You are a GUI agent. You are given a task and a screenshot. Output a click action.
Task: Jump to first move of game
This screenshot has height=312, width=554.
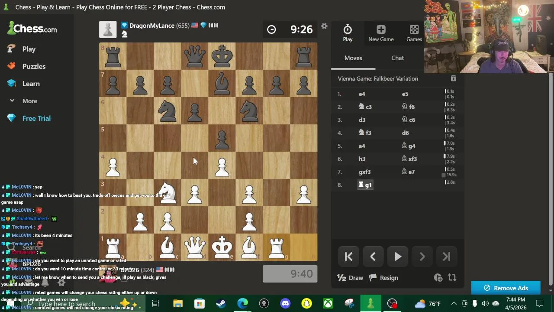pyautogui.click(x=348, y=257)
